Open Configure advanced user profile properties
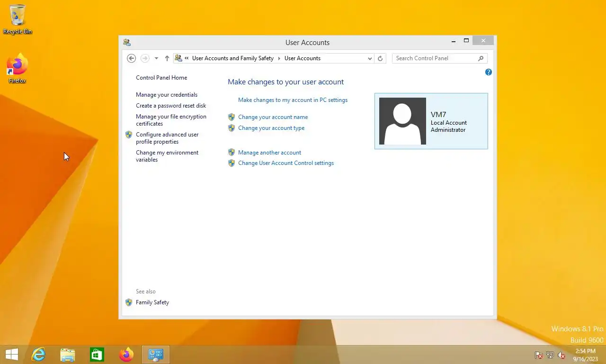The height and width of the screenshot is (364, 606). click(167, 138)
